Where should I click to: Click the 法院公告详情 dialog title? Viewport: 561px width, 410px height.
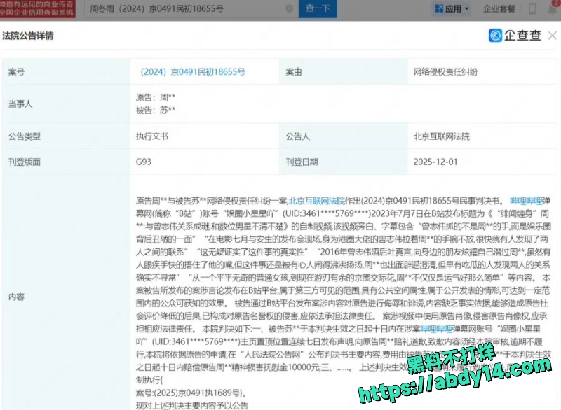28,36
